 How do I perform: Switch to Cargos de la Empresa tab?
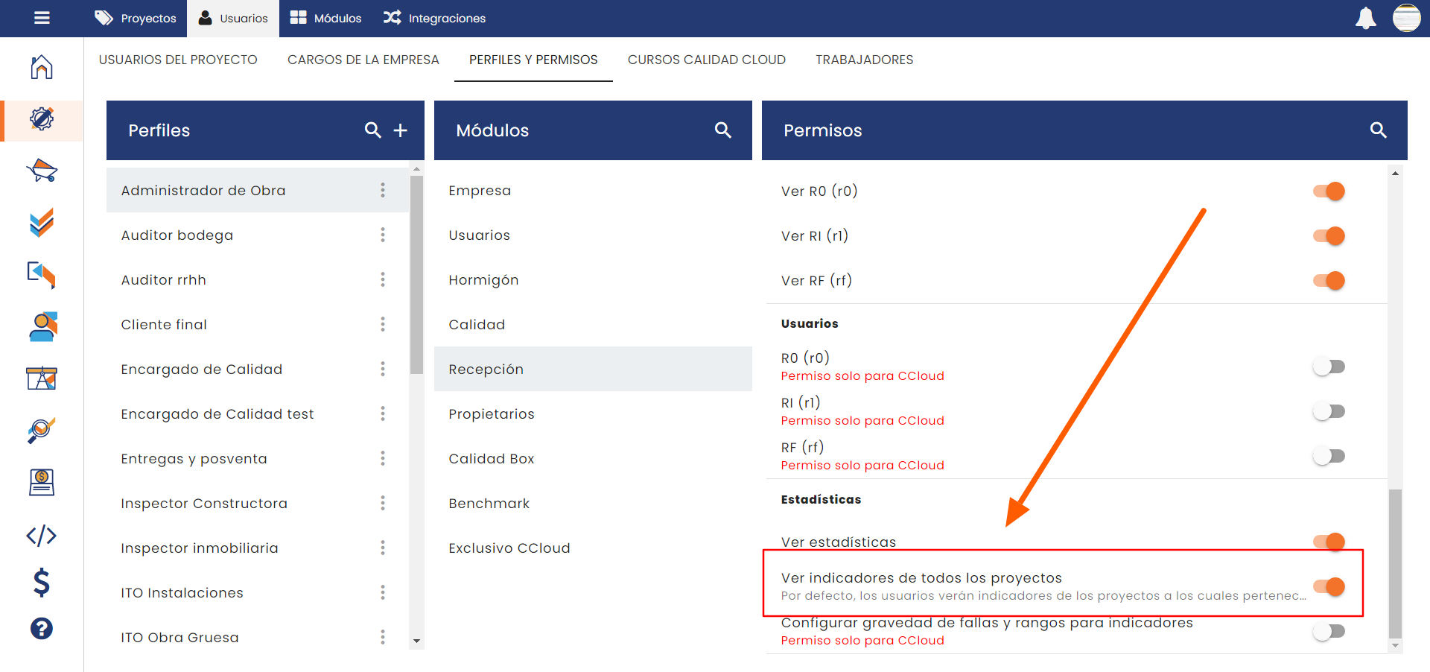[363, 60]
